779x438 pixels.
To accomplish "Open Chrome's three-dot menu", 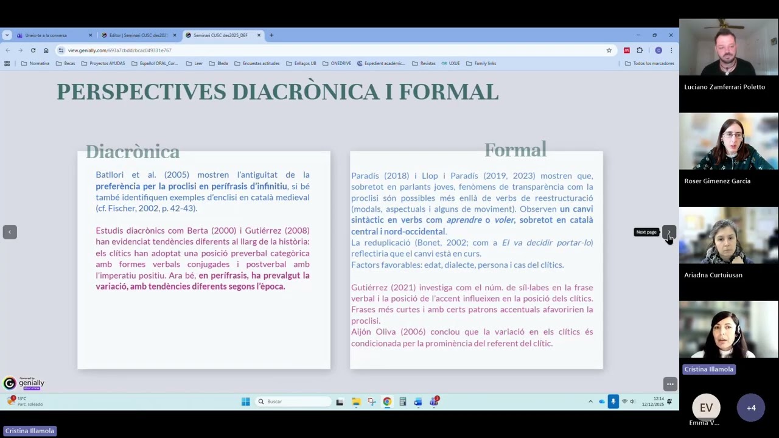I will pyautogui.click(x=671, y=50).
